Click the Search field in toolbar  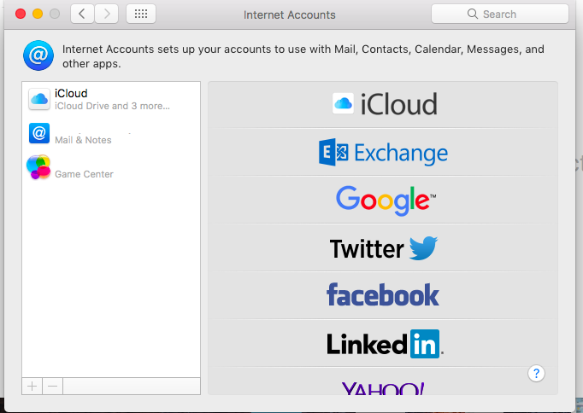(x=500, y=15)
